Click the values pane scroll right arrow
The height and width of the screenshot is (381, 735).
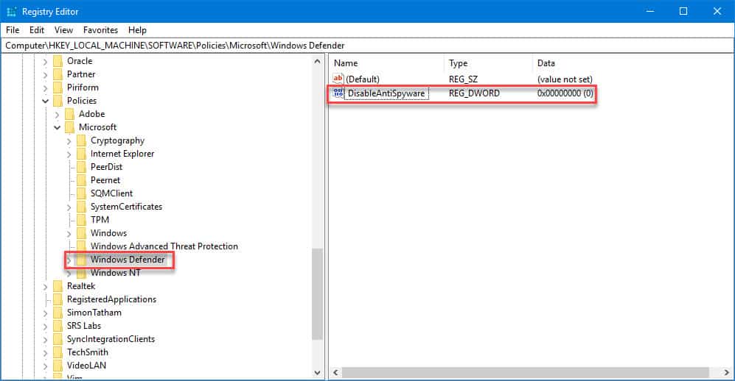(x=727, y=373)
